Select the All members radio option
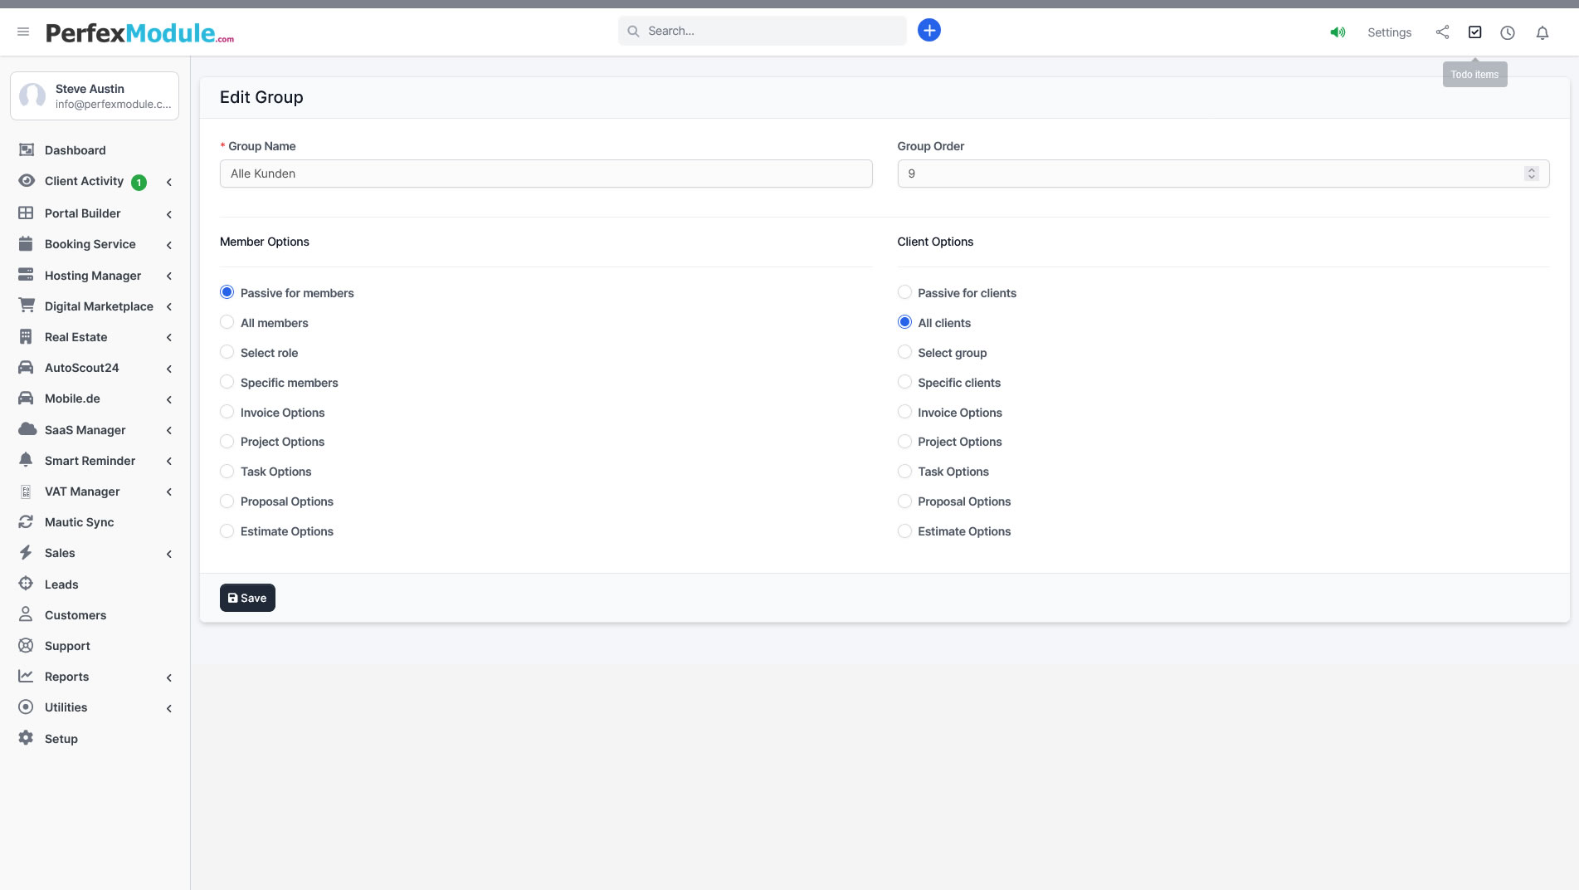This screenshot has height=890, width=1579. pos(227,322)
